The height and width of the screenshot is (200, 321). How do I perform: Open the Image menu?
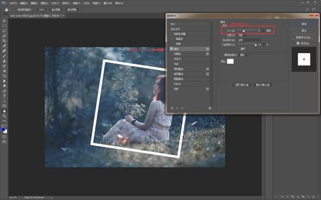click(34, 3)
